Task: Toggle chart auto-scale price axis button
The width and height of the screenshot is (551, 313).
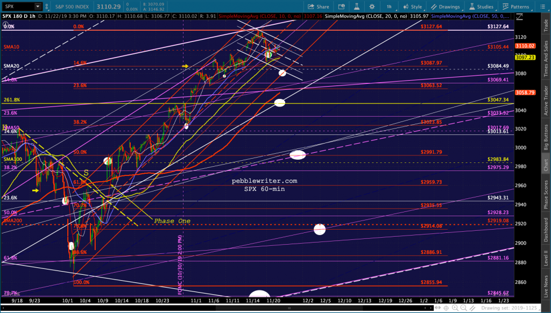Action: [x=519, y=17]
